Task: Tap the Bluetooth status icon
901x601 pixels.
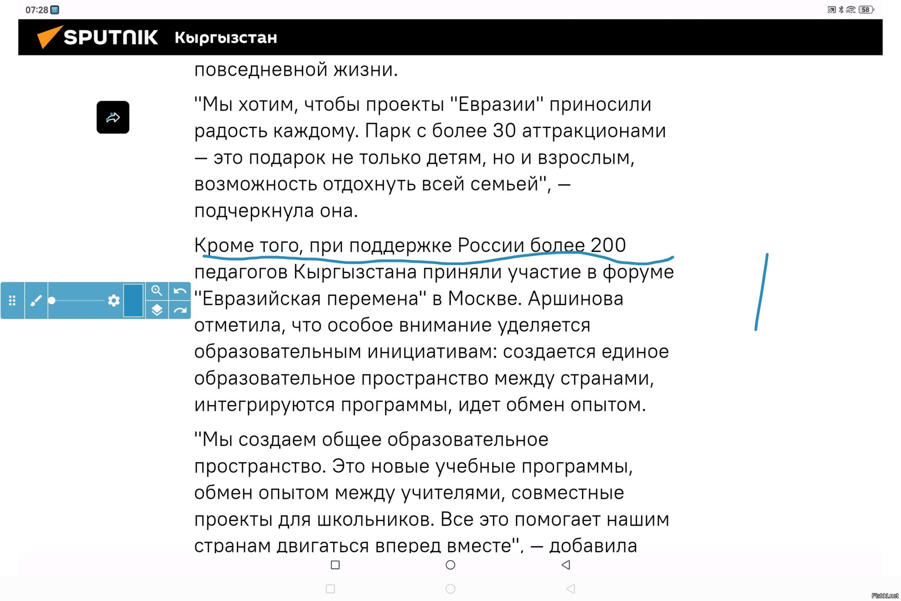Action: pos(841,10)
